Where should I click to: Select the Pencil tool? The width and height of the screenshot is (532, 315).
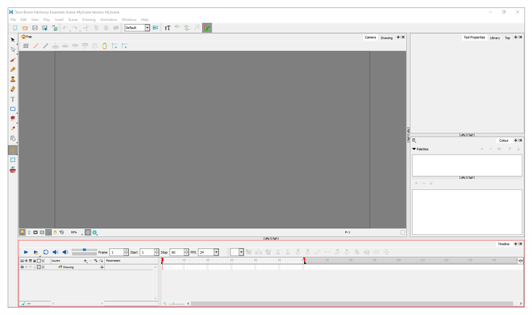click(13, 69)
